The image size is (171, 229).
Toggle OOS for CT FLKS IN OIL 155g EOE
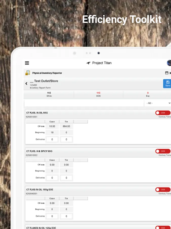click(163, 190)
